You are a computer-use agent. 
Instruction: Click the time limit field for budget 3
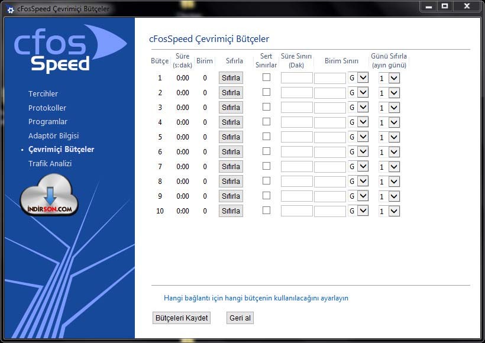click(x=297, y=107)
